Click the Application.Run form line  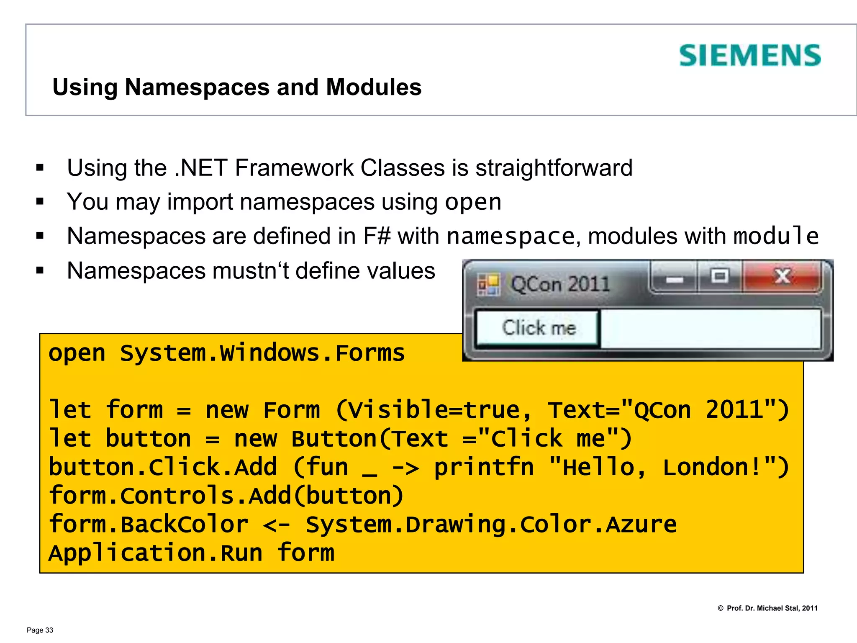[x=191, y=553]
